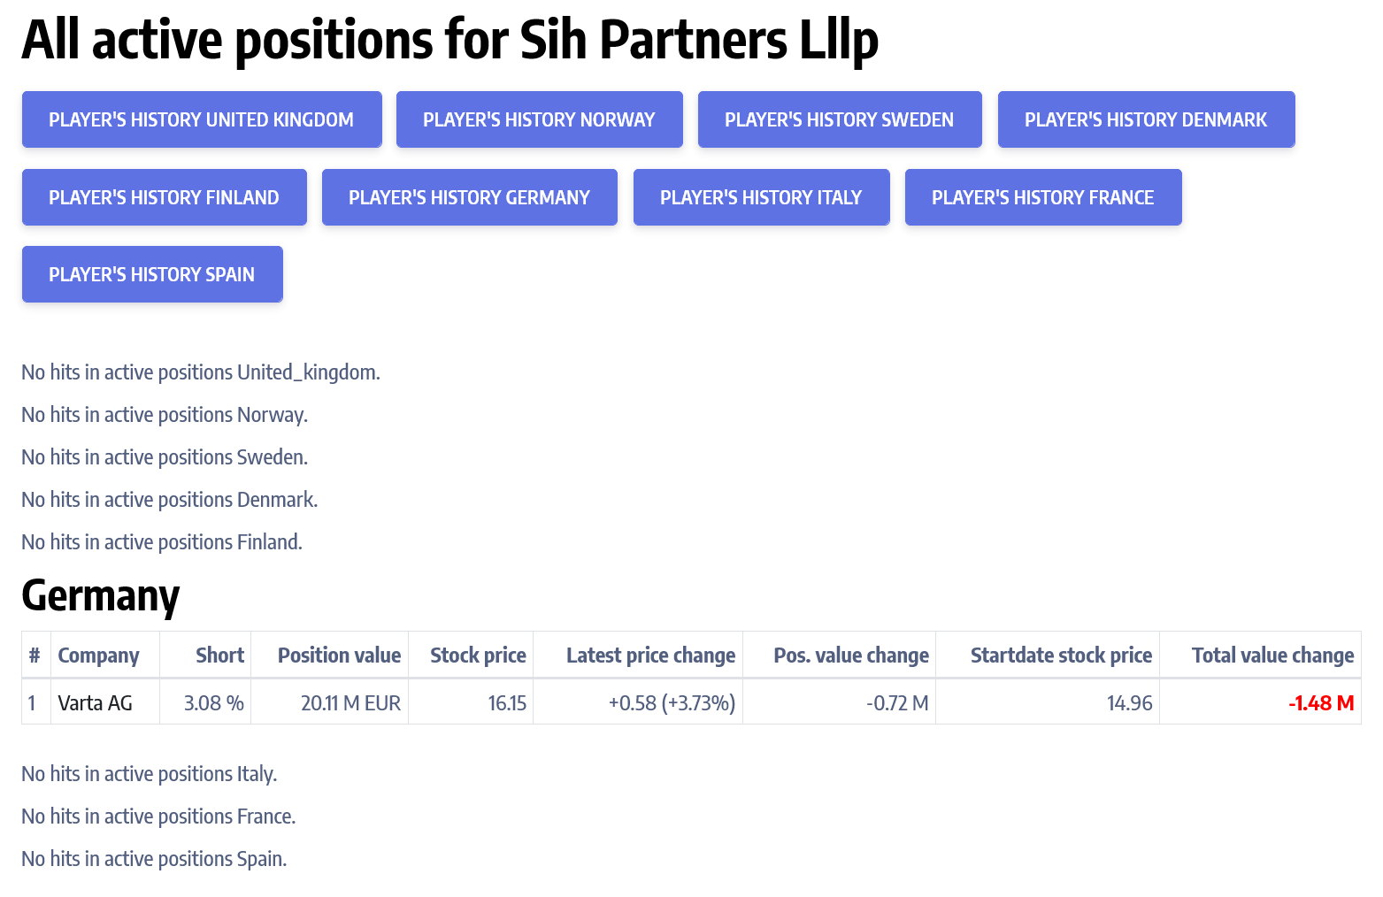Show Player's History Finland
This screenshot has height=897, width=1383.
point(164,197)
